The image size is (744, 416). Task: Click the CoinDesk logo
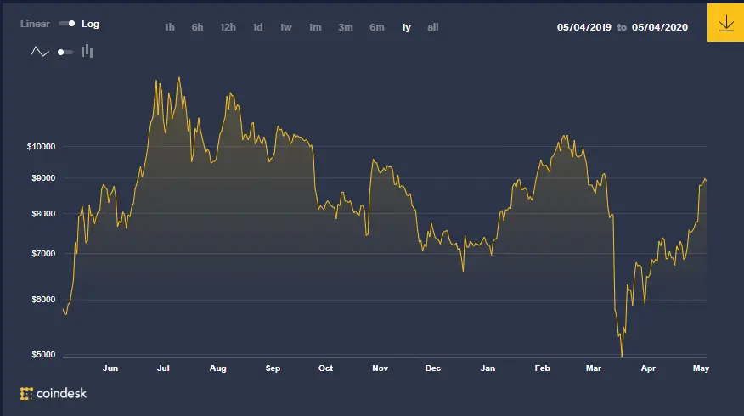pos(54,393)
